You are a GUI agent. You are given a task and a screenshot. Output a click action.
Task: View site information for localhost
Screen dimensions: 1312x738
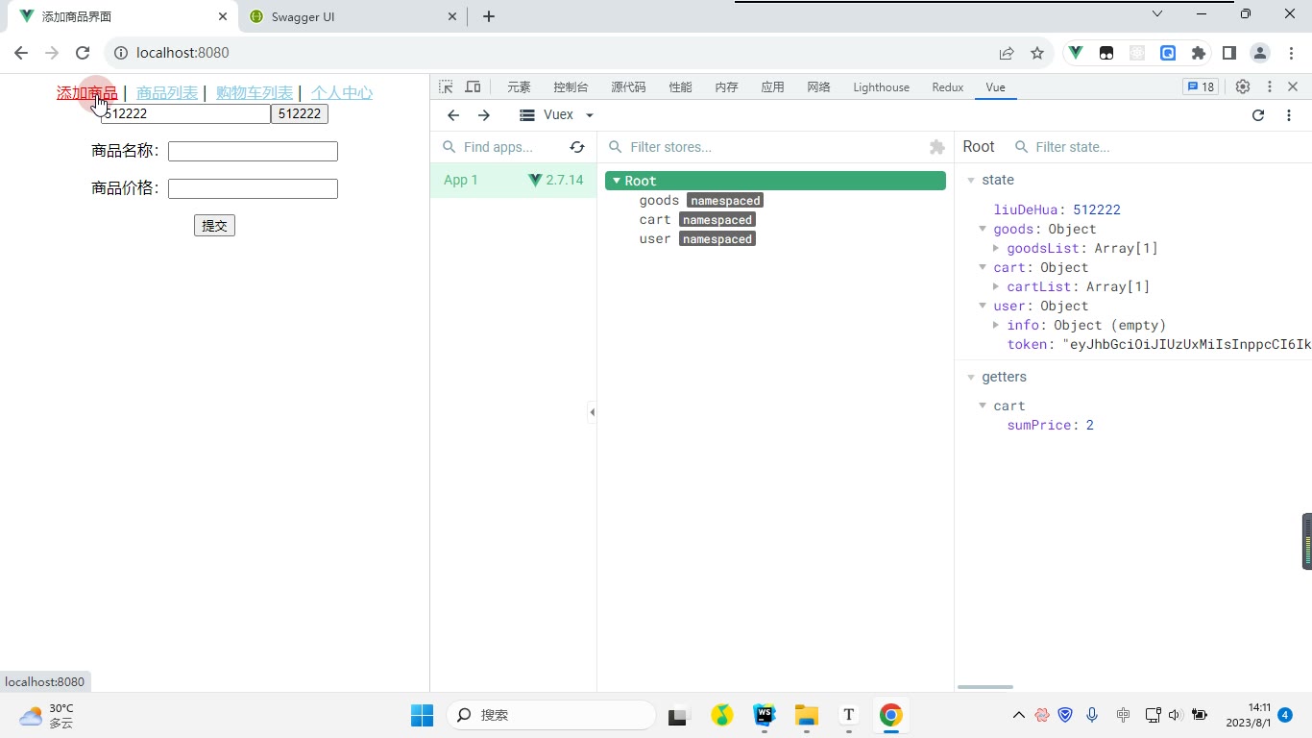(119, 53)
